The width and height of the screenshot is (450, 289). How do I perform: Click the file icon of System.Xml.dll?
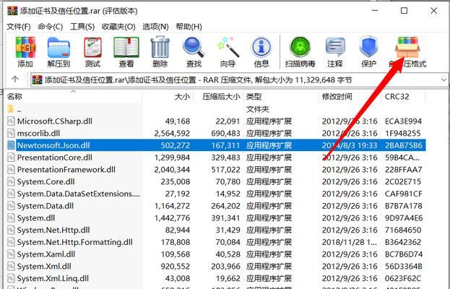[11, 267]
